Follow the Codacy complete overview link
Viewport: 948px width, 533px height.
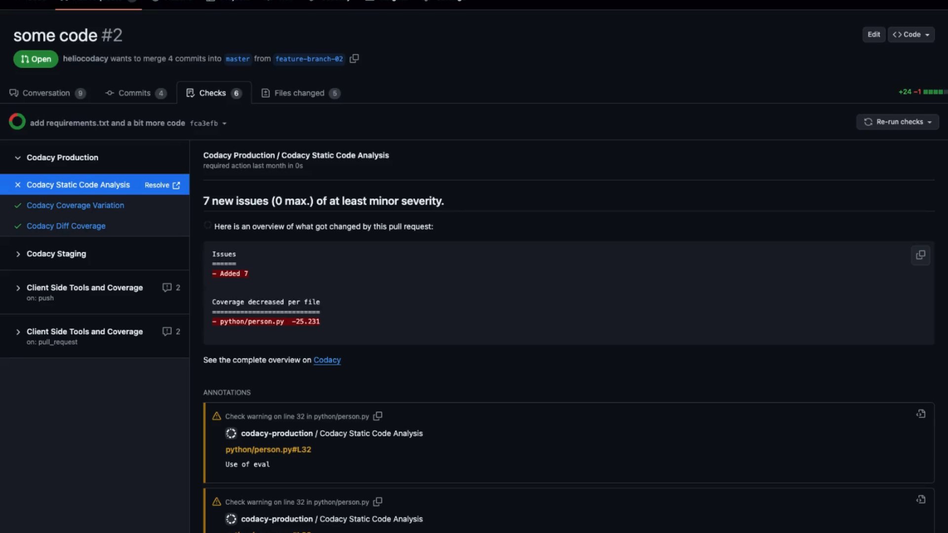click(x=327, y=360)
